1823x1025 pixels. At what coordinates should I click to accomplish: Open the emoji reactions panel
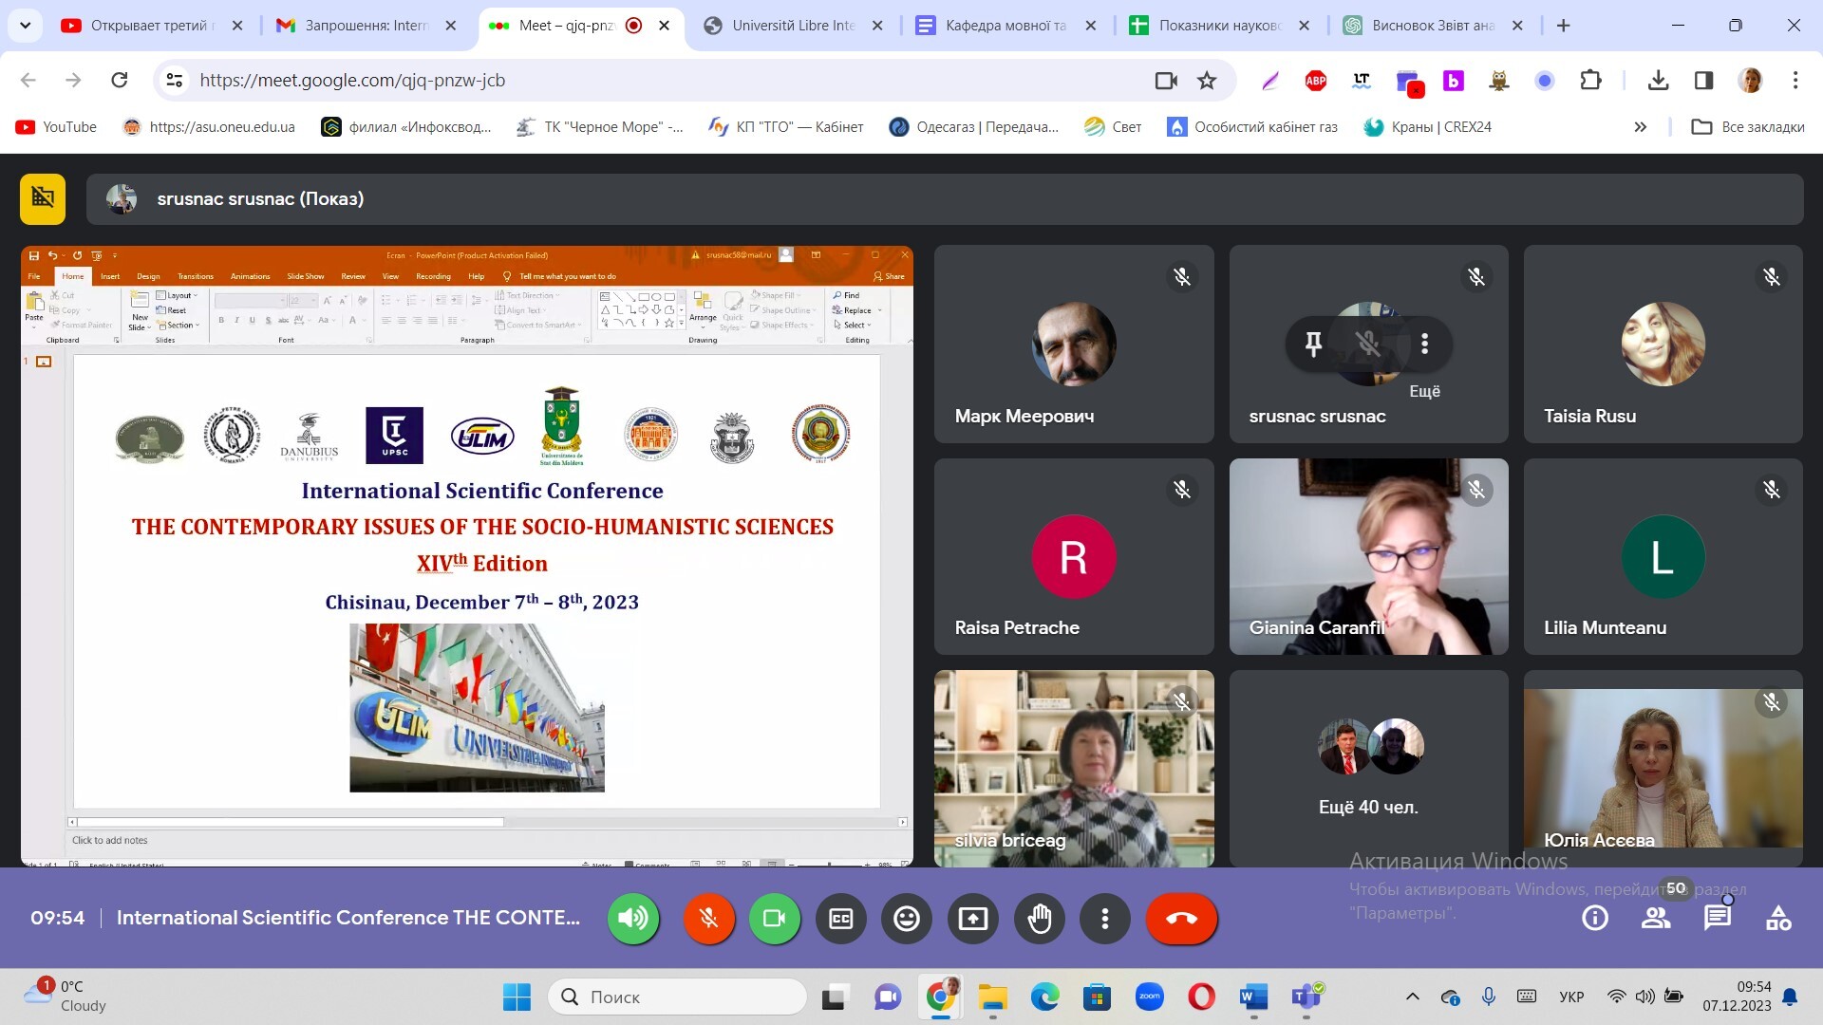tap(907, 918)
